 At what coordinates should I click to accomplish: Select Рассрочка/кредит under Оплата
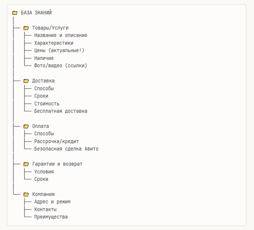[56, 142]
